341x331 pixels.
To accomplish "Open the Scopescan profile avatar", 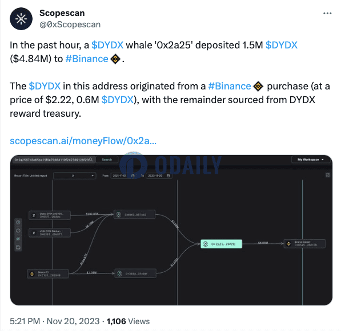I will tap(21, 19).
